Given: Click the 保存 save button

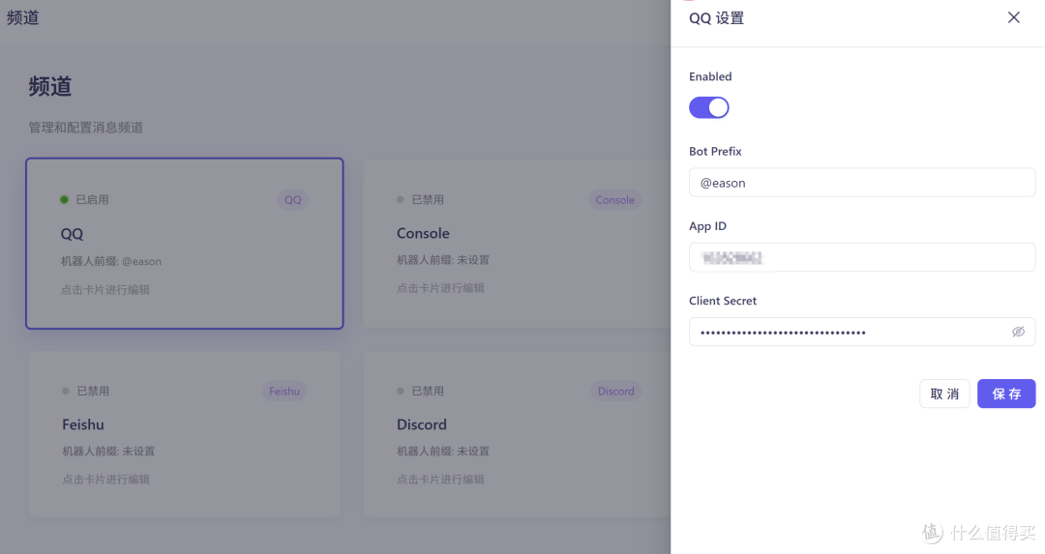Looking at the screenshot, I should click(1006, 394).
